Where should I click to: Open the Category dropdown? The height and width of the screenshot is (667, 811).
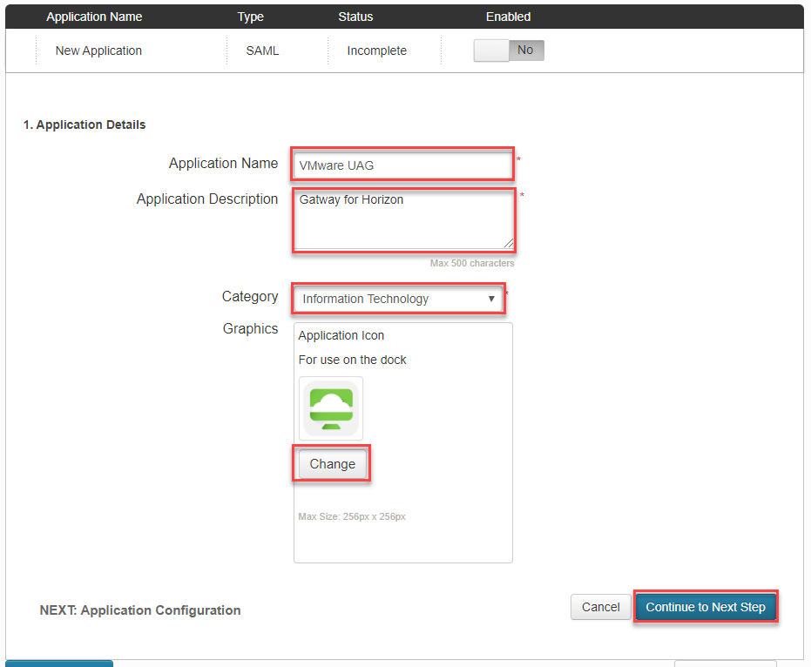[x=398, y=299]
